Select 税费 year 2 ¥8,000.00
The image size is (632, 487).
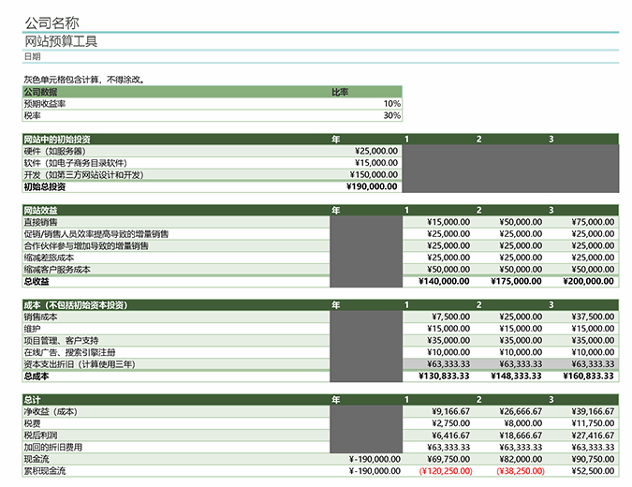[522, 423]
